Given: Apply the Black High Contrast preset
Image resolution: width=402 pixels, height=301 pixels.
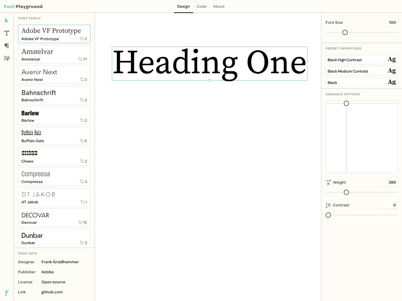Looking at the screenshot, I should coord(362,60).
